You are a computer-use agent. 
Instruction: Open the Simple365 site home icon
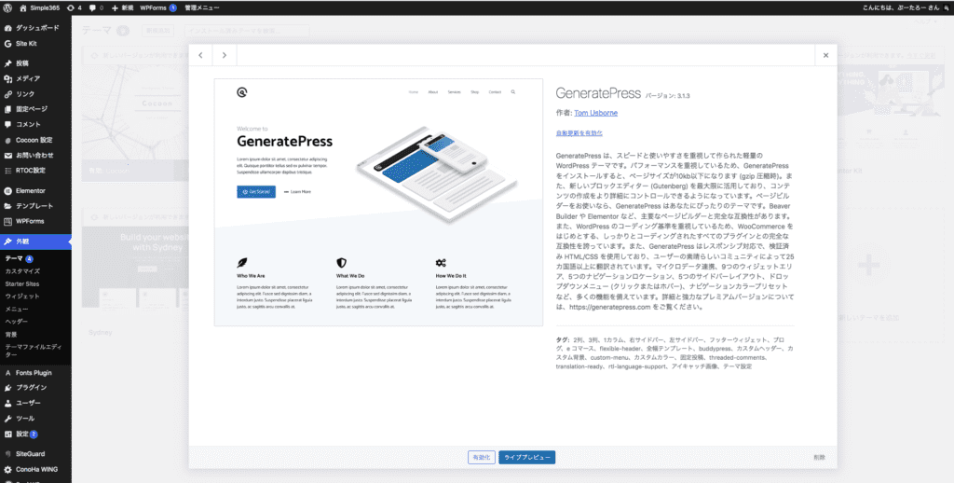click(x=23, y=7)
